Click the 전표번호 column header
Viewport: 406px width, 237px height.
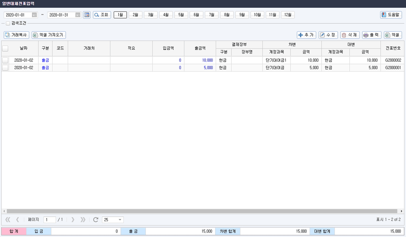tap(393, 48)
